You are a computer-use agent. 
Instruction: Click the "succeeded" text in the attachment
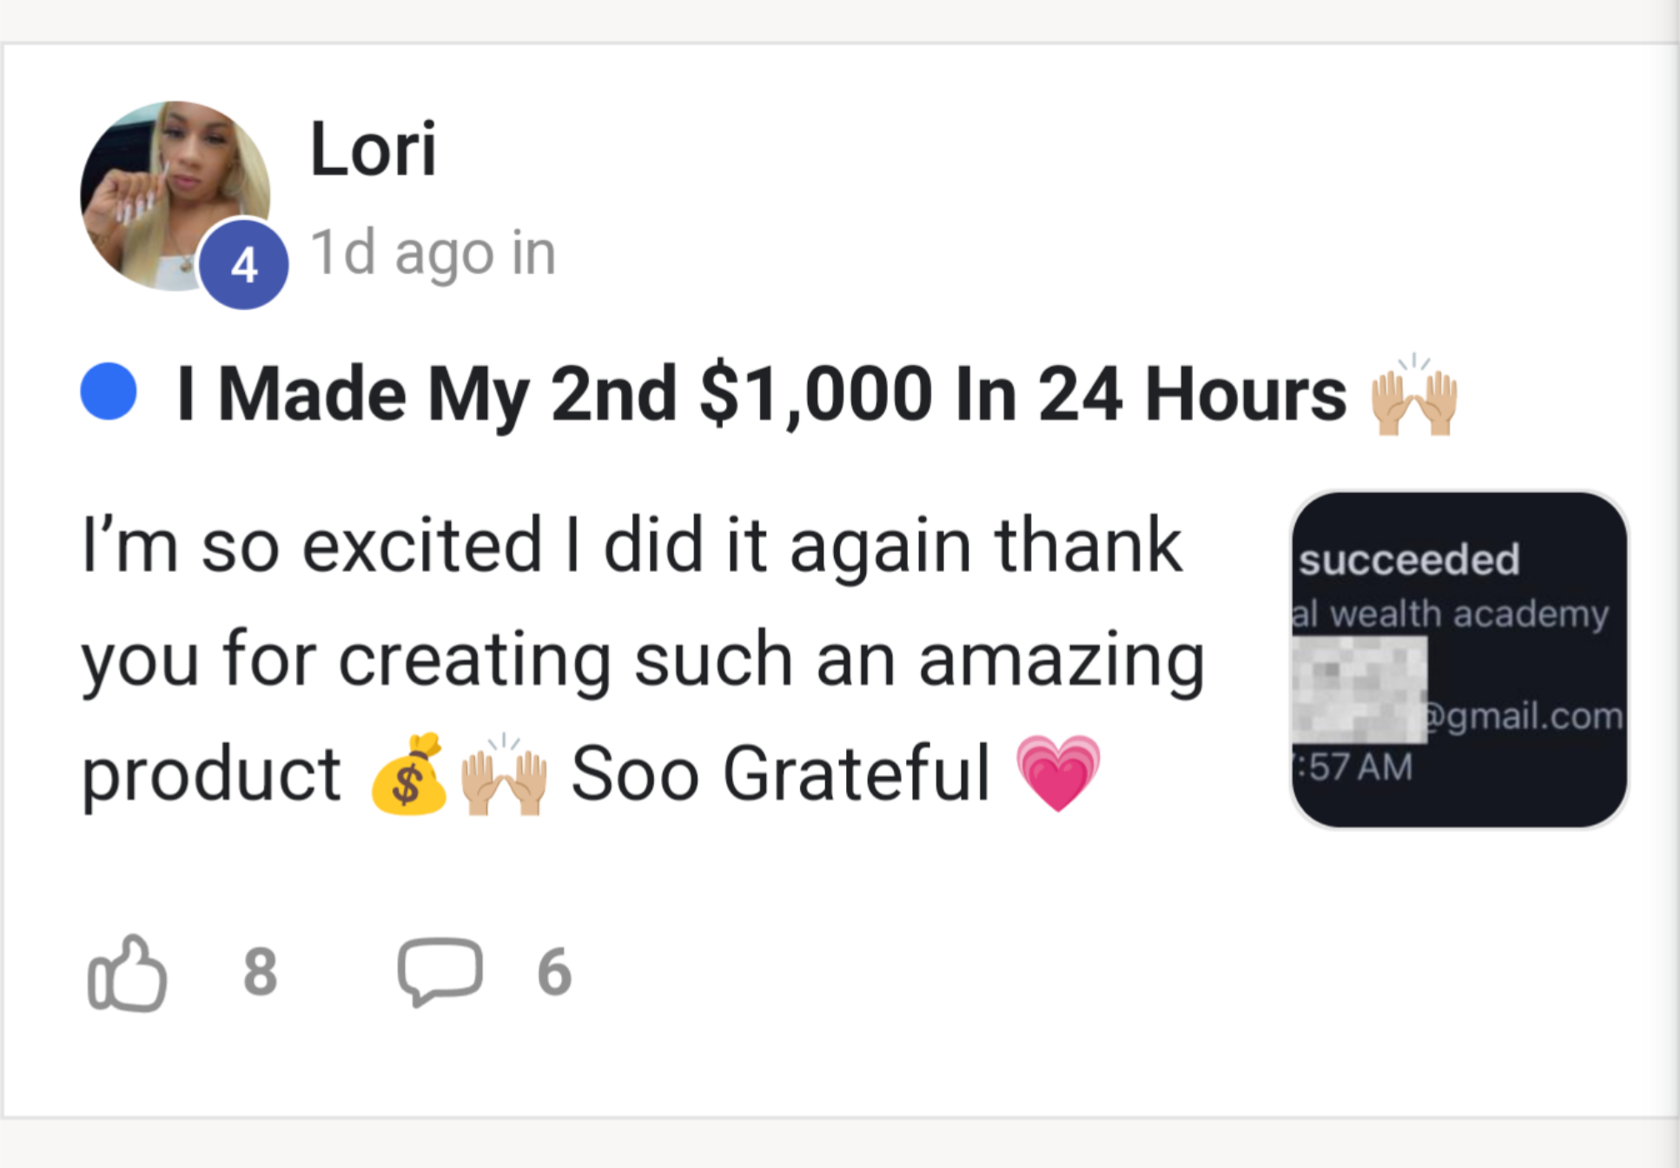[x=1409, y=560]
